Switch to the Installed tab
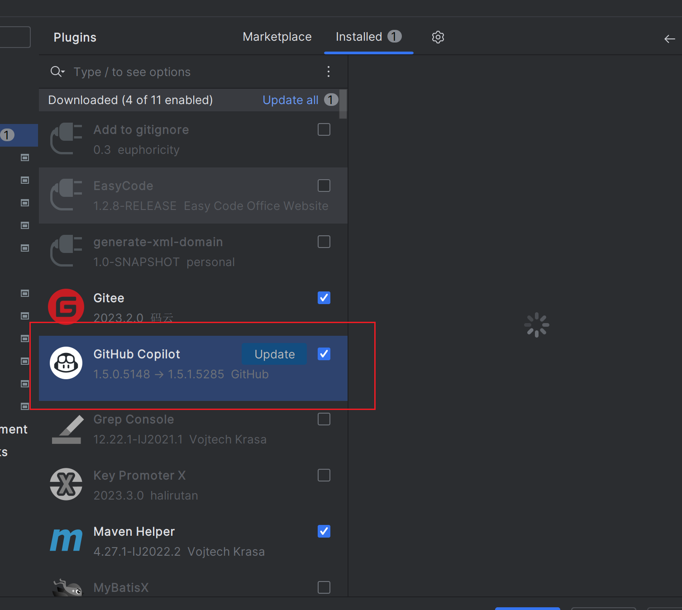The width and height of the screenshot is (682, 610). coord(368,37)
